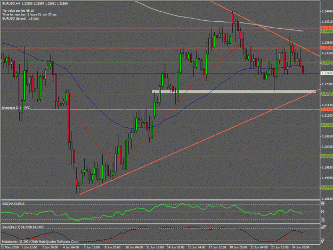Select the '11 Jun 12:00' time axis label
The height and width of the screenshot is (250, 333).
tap(155, 247)
